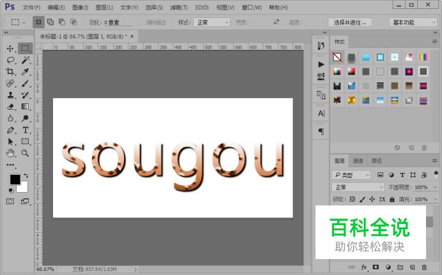This screenshot has width=442, height=275.
Task: Open the 文件(F) menu
Action: pyautogui.click(x=31, y=8)
